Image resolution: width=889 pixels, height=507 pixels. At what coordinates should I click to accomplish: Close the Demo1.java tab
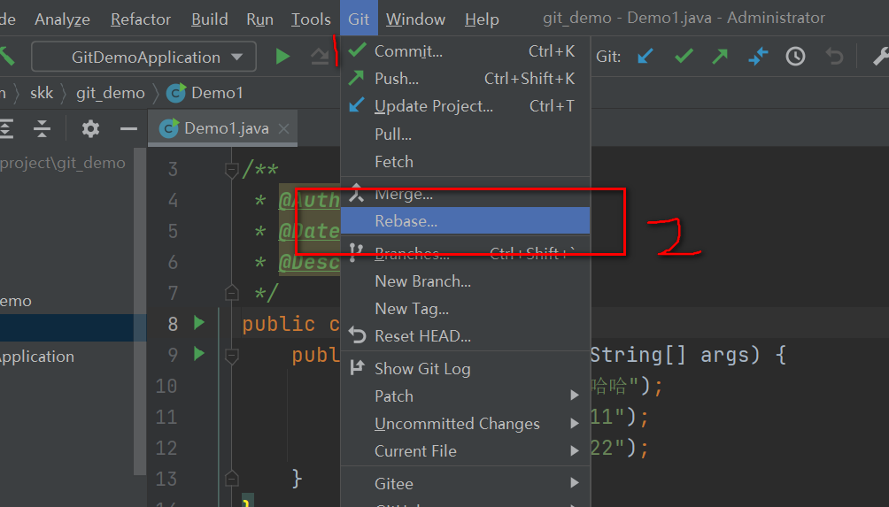coord(283,129)
